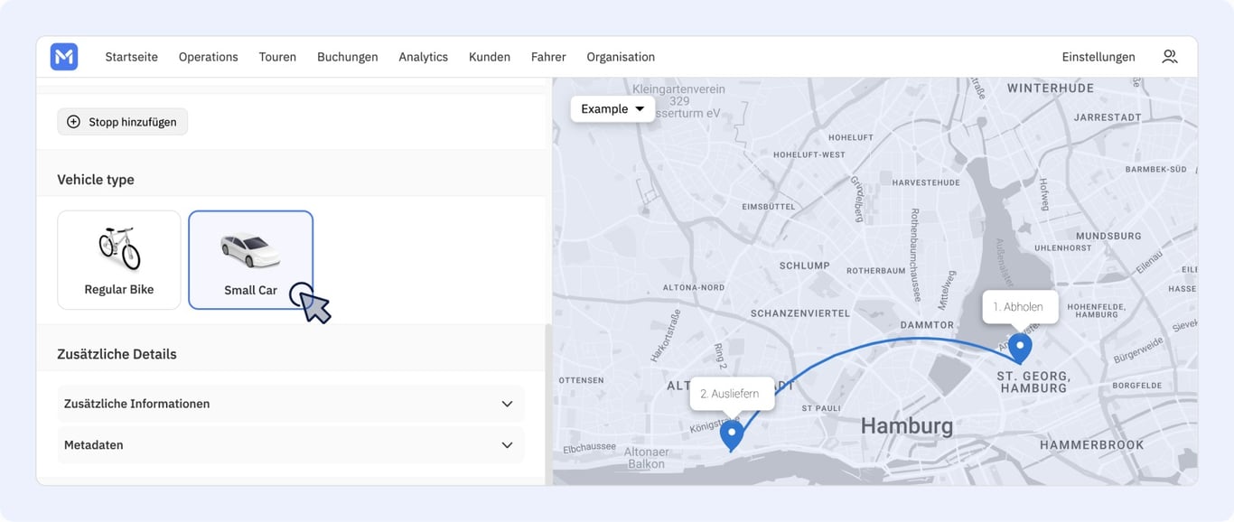The width and height of the screenshot is (1234, 522).
Task: Click the Zusätzliche Details heading
Action: coord(117,354)
